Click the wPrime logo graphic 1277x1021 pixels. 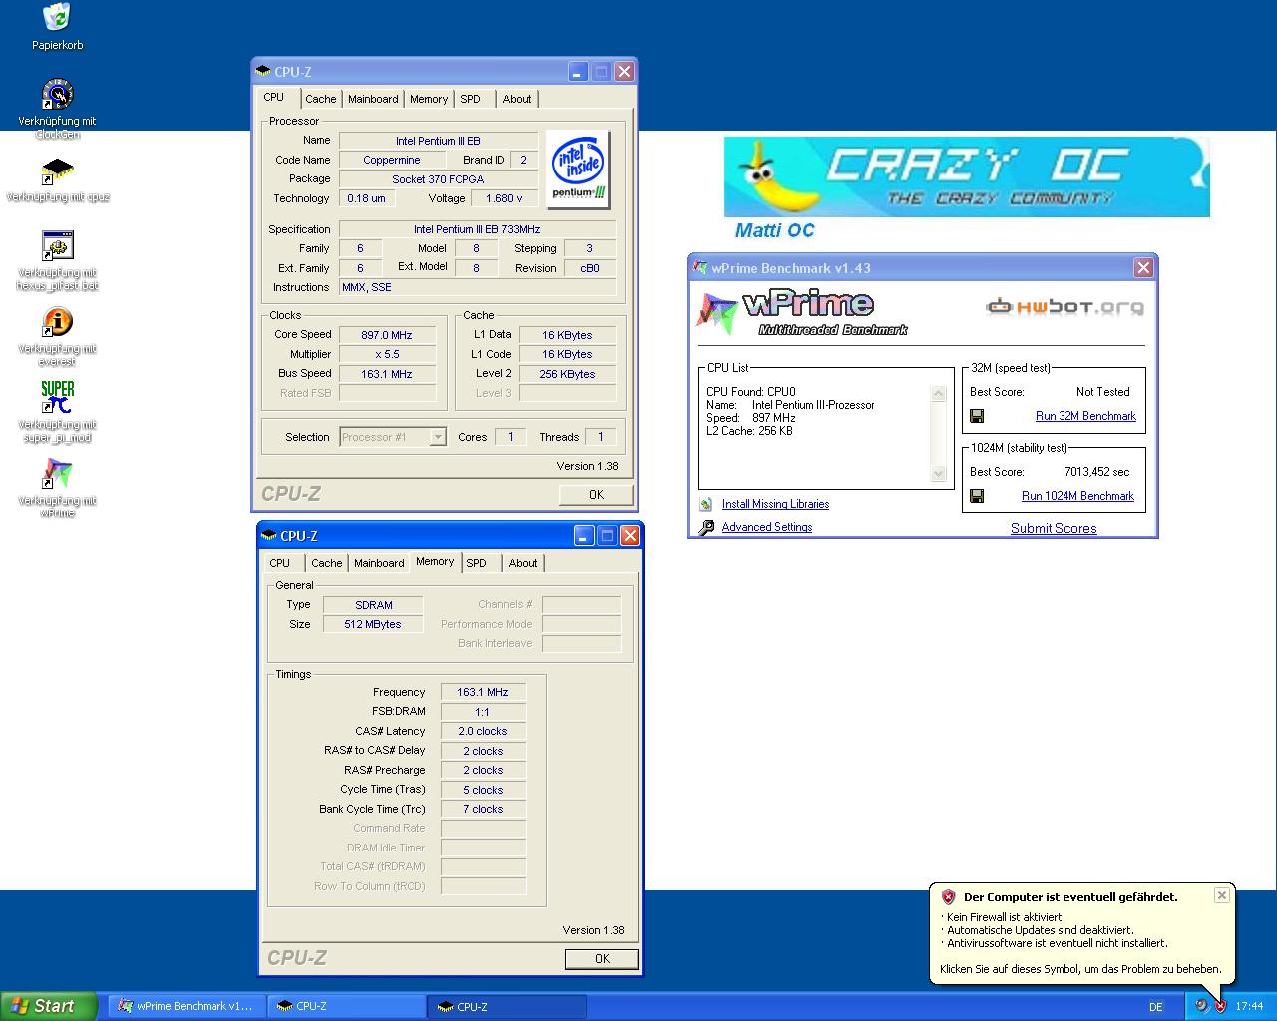802,313
